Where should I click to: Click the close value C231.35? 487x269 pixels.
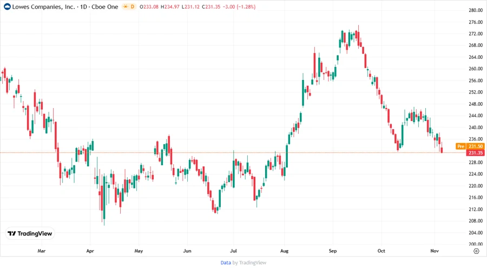pos(211,7)
